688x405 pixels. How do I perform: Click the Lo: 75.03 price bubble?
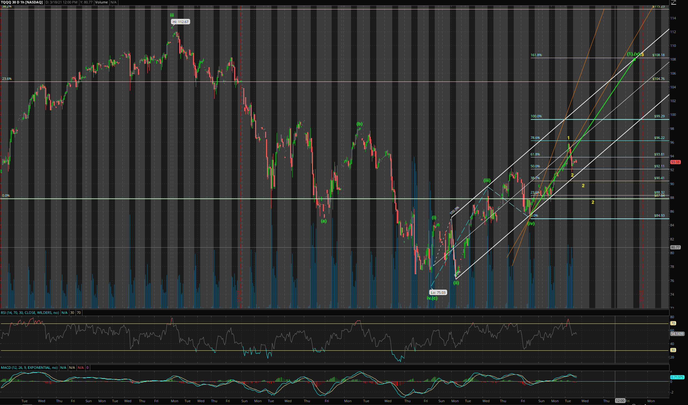click(438, 293)
